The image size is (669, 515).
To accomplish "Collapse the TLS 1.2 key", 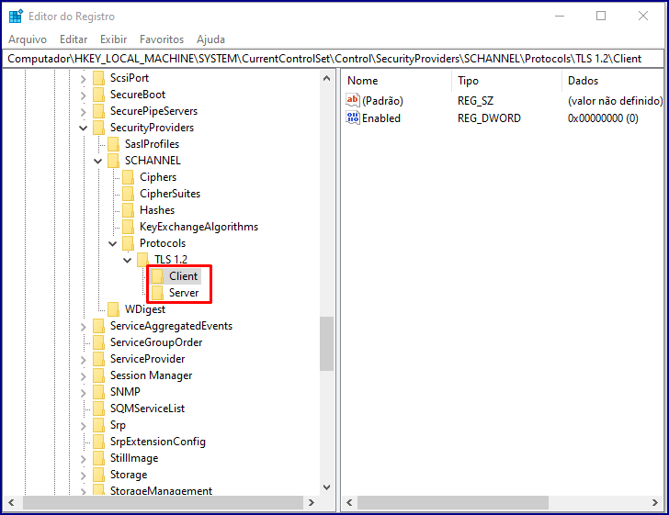I will coord(127,260).
